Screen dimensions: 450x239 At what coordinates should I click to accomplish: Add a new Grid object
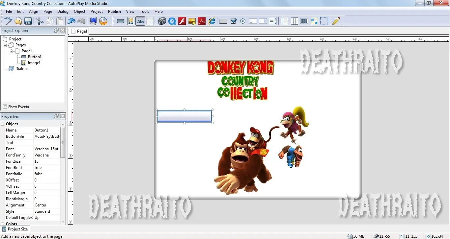[295, 21]
